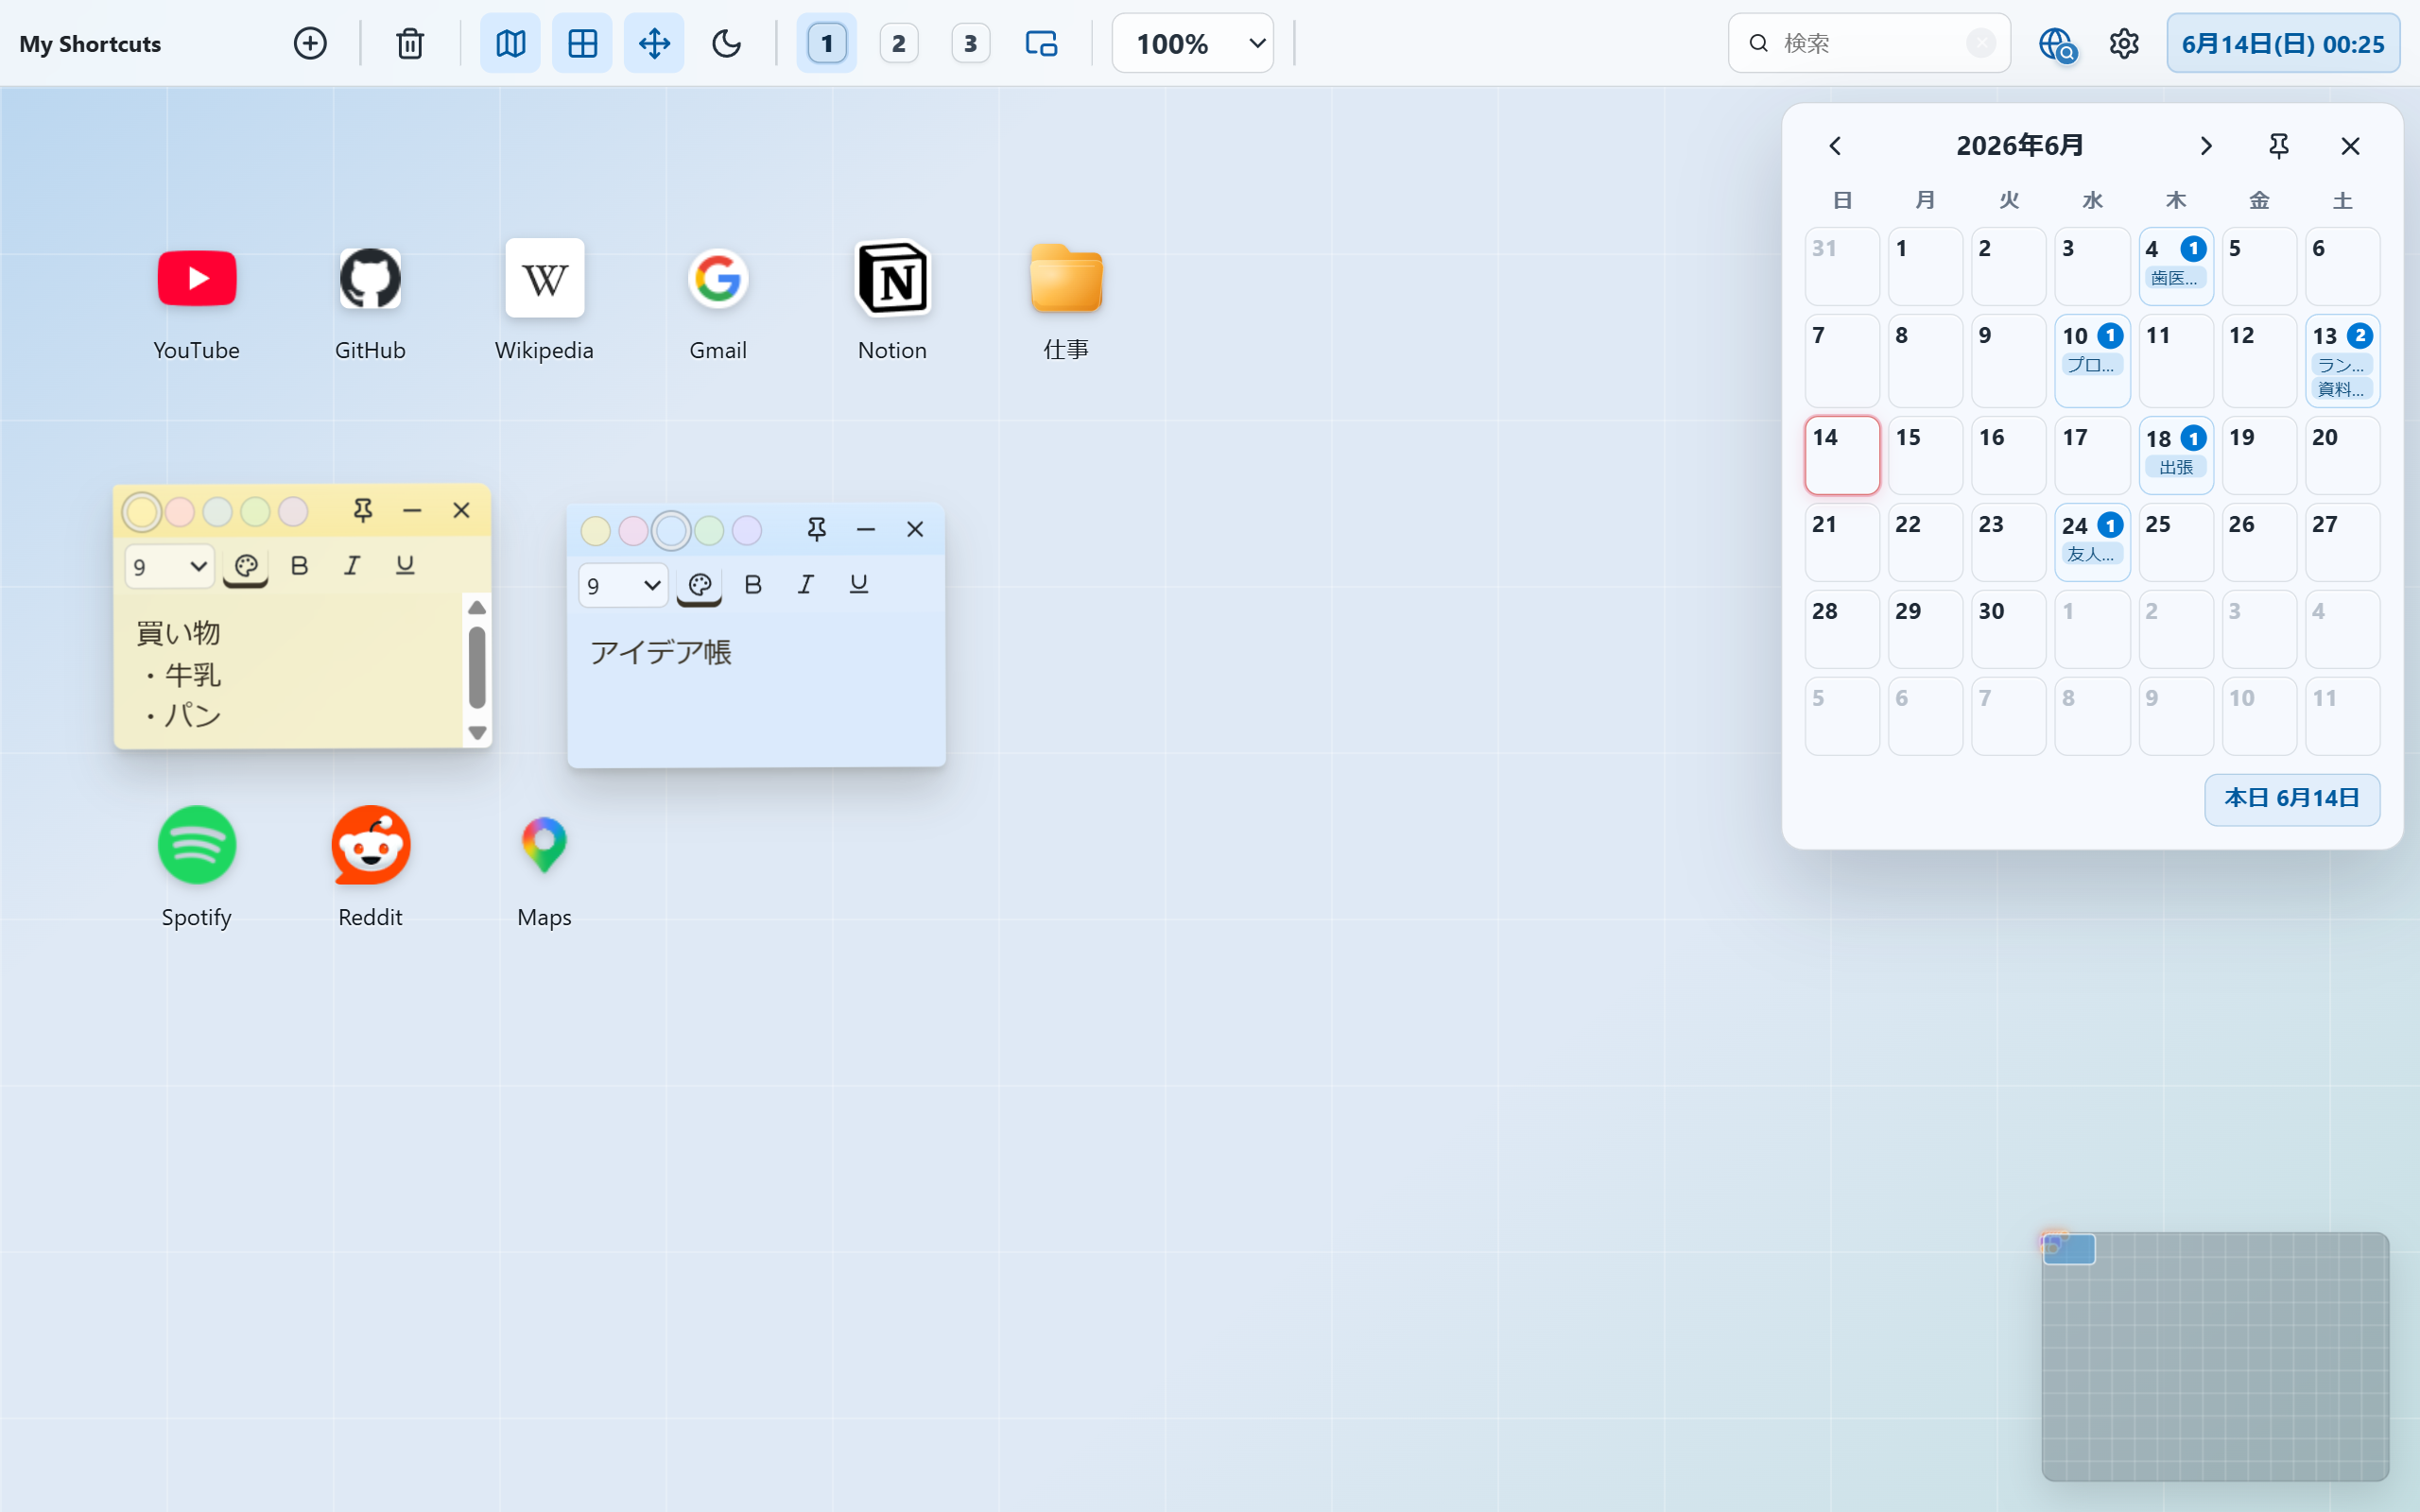2420x1512 pixels.
Task: Click scrollbar down arrow on 買い物 note
Action: coord(477,733)
